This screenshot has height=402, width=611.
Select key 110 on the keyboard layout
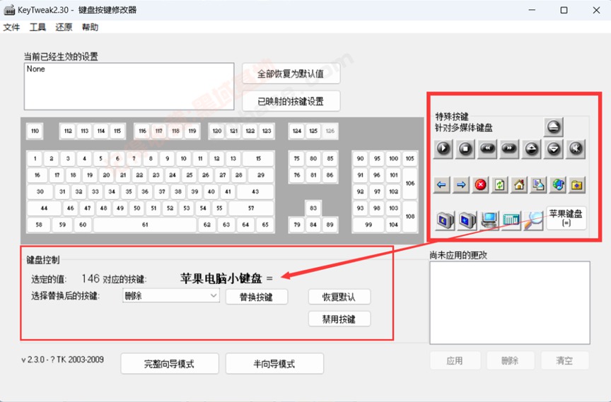35,131
